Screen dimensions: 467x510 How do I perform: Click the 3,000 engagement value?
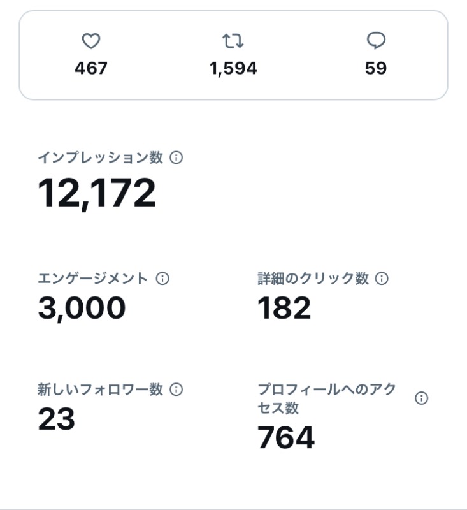82,308
